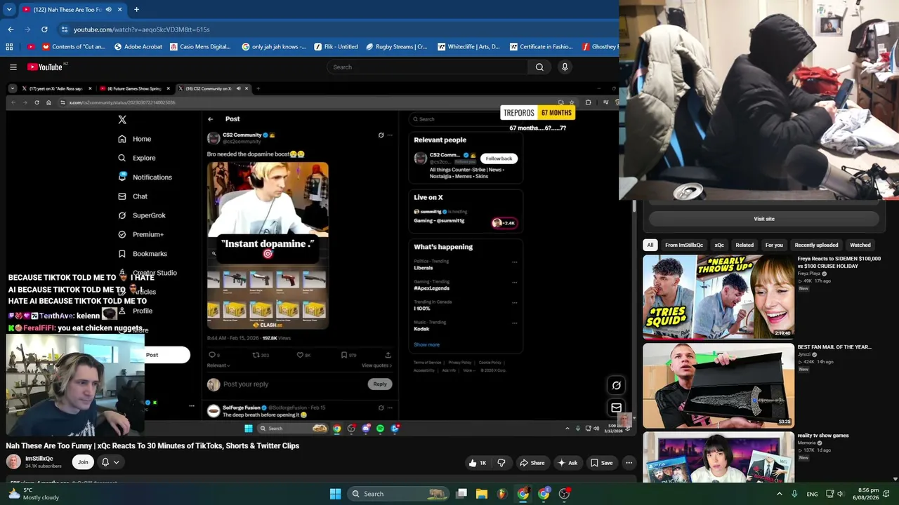The width and height of the screenshot is (899, 505).
Task: Share this video
Action: tap(532, 463)
